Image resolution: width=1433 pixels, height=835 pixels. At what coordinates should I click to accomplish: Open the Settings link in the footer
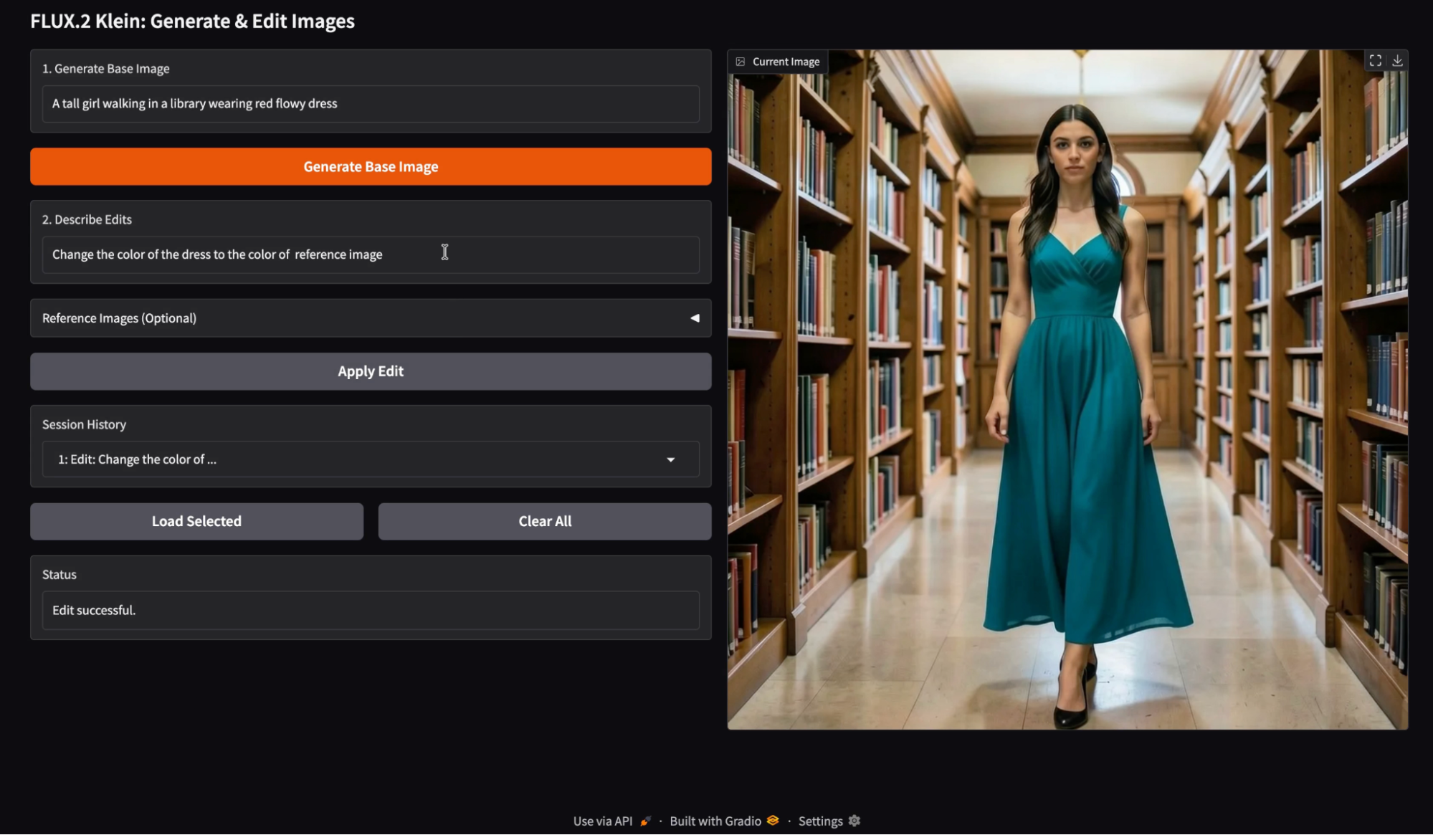point(820,821)
